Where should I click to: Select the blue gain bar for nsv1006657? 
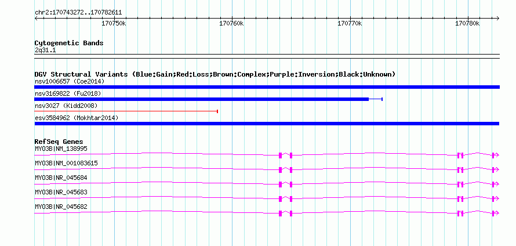click(267, 87)
